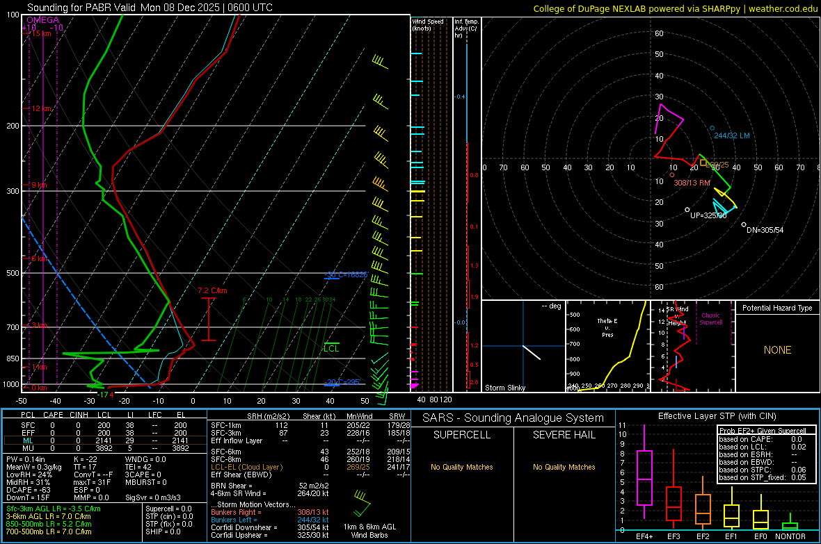
Task: Click 700-500mb LR = 7.0 C/km
Action: [x=49, y=531]
